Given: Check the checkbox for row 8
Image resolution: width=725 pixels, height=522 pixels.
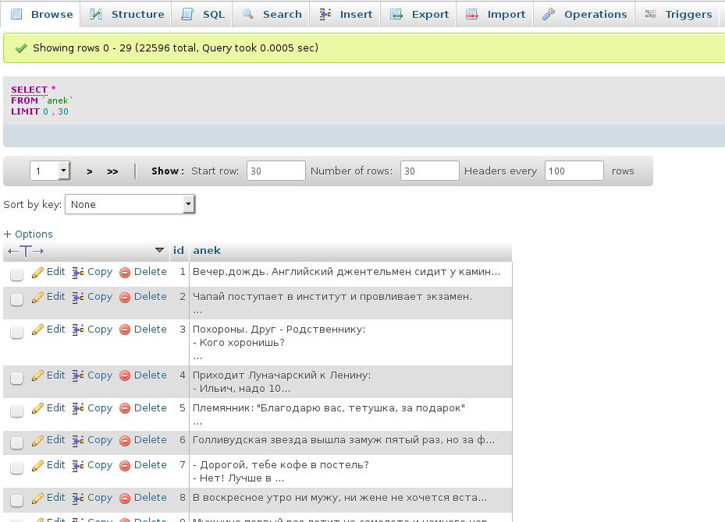Looking at the screenshot, I should click(x=16, y=500).
